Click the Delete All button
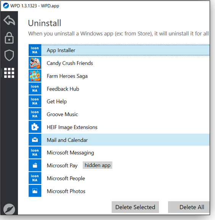215x220 pixels. (x=189, y=207)
